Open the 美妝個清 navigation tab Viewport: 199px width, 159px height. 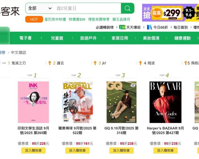(x=151, y=38)
